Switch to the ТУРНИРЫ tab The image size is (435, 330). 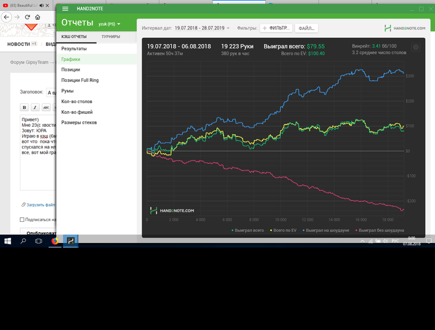(111, 37)
